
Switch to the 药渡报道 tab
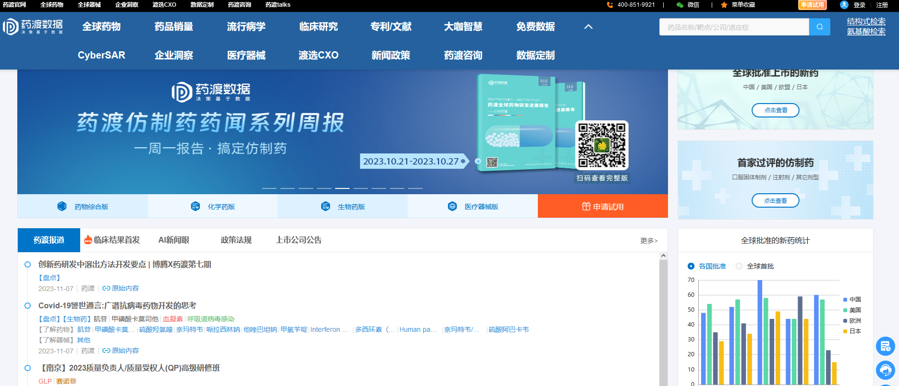pos(49,240)
